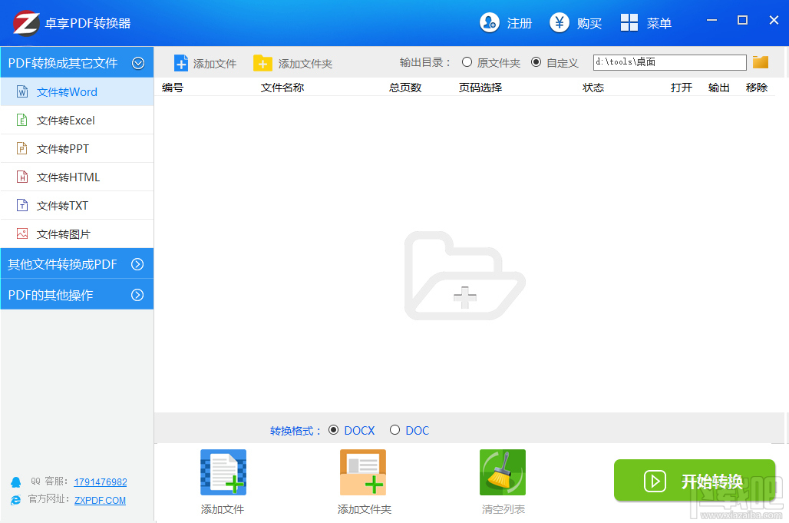This screenshot has width=789, height=523.
Task: Close the PDF converter window
Action: 774,20
